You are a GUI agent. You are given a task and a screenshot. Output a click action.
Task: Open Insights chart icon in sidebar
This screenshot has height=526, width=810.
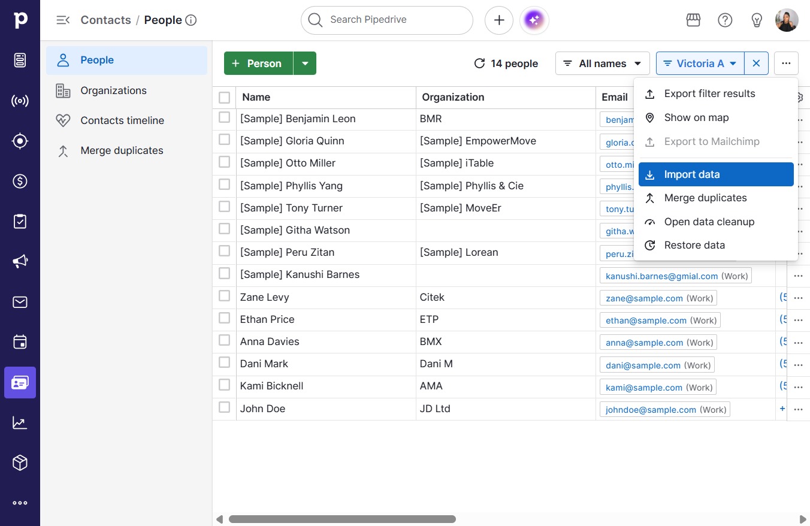20,422
